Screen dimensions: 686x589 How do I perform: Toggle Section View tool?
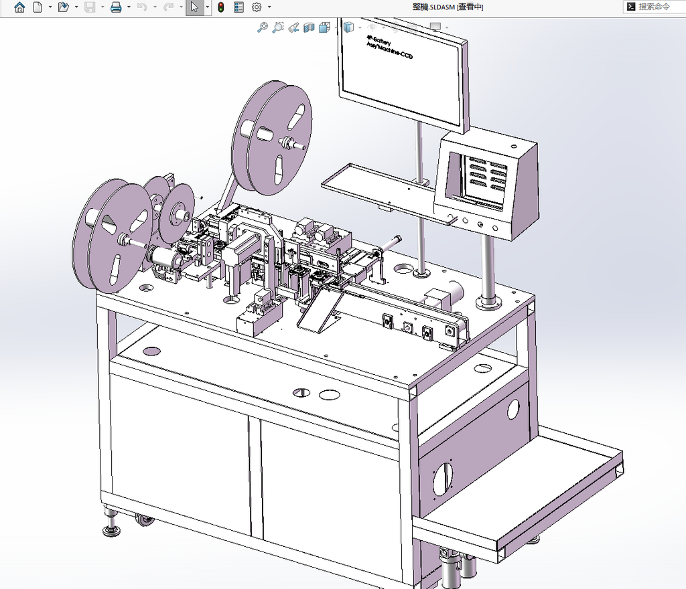click(x=309, y=27)
